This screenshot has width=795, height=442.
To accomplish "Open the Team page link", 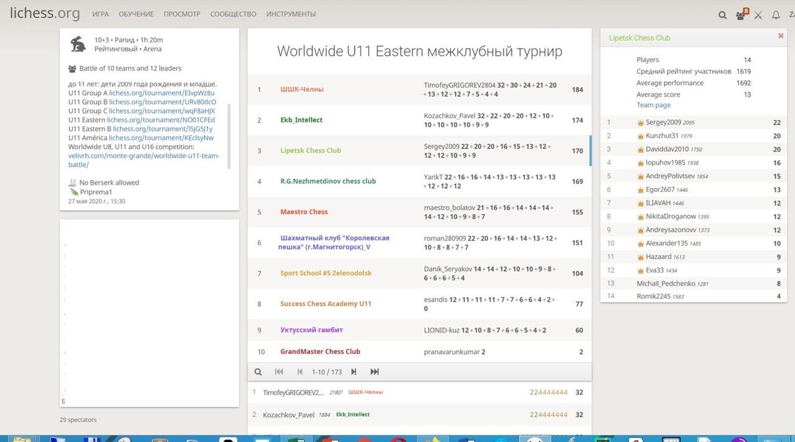I will 653,105.
